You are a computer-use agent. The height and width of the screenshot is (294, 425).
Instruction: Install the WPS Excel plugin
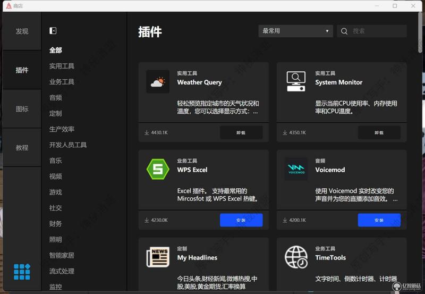pyautogui.click(x=241, y=220)
